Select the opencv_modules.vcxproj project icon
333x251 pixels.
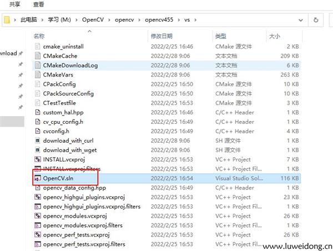coord(37,216)
